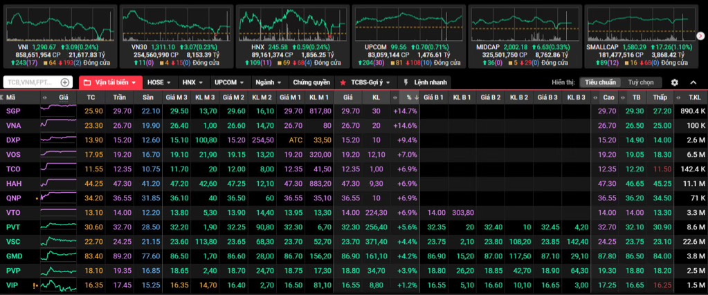Screen dimensions: 708x295
Task: Click the sort arrow in the % column header
Action: tap(417, 97)
